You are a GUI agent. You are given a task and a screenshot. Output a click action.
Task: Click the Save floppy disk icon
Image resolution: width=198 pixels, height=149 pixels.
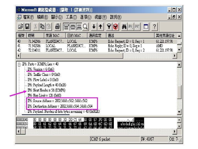(27, 26)
